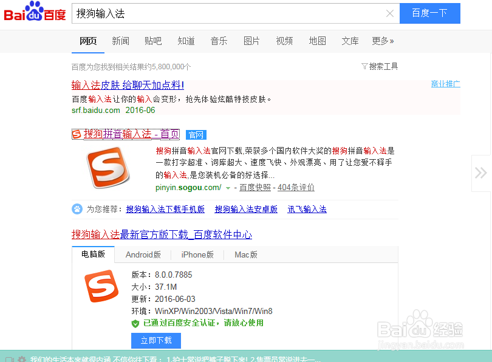Click the gear icon in the bottom bar
This screenshot has height=362, width=492.
22,359
